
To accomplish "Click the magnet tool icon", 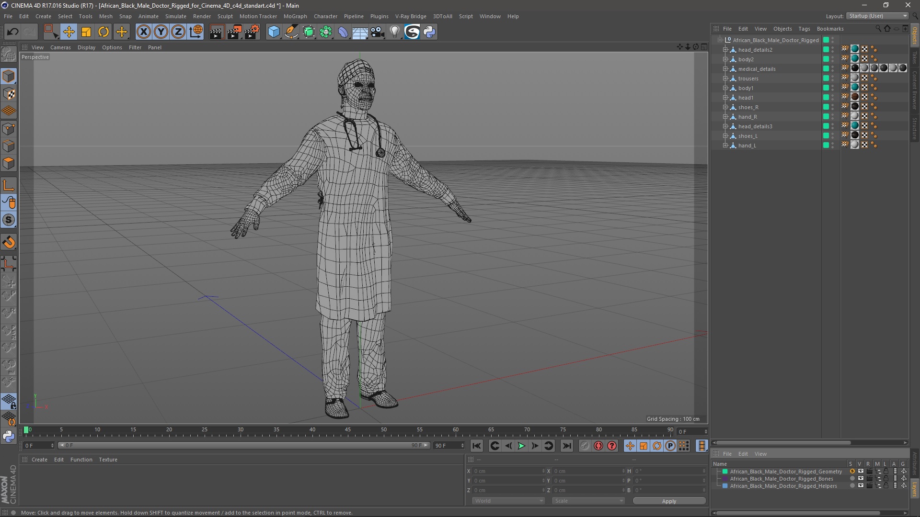I will [x=9, y=242].
